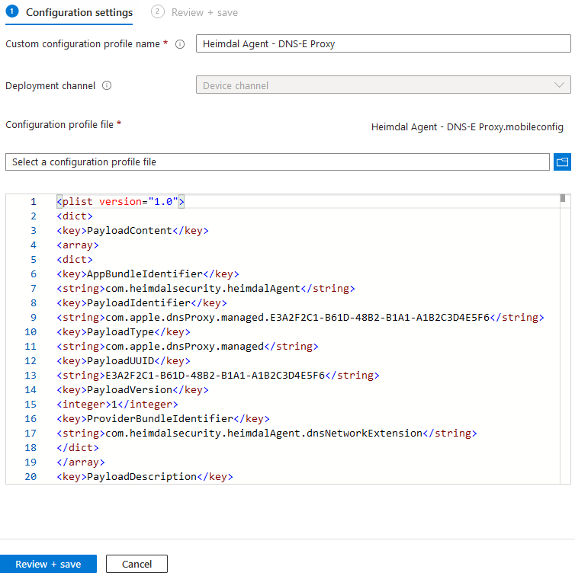Viewport: 575px width, 576px height.
Task: Click the Deployment channel label
Action: pos(50,85)
